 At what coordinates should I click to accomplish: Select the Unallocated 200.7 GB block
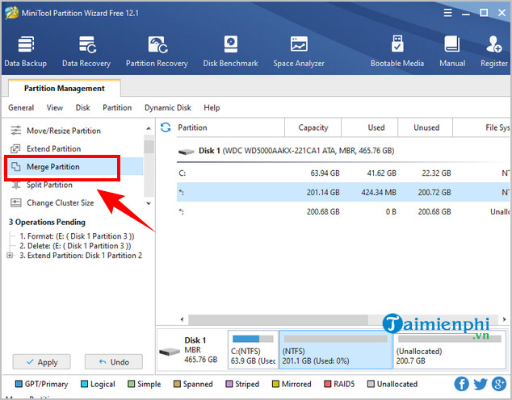(450, 349)
